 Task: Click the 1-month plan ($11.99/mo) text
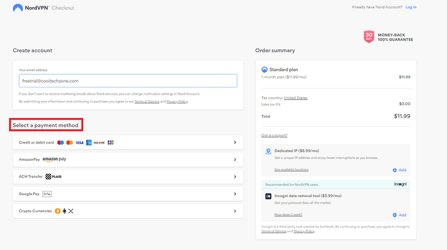pos(284,77)
